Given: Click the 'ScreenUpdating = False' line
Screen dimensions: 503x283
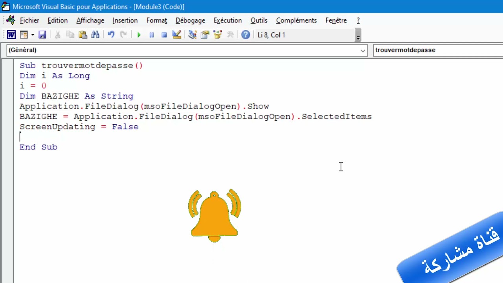Looking at the screenshot, I should point(79,127).
